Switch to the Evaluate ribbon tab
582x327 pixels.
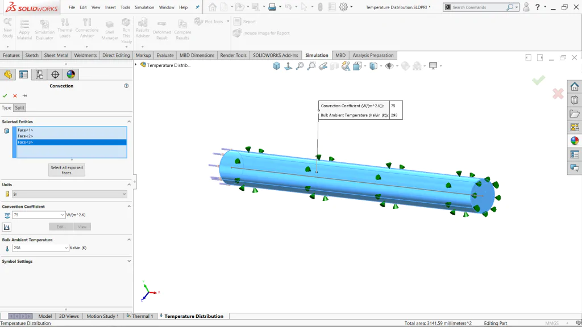click(x=165, y=55)
